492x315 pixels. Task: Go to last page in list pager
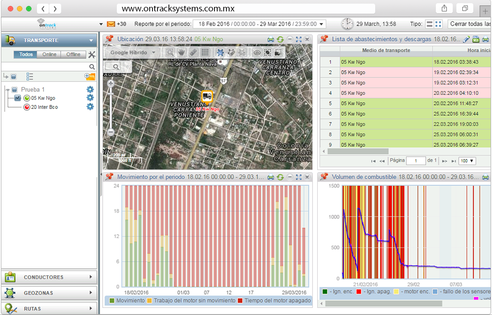pyautogui.click(x=453, y=161)
